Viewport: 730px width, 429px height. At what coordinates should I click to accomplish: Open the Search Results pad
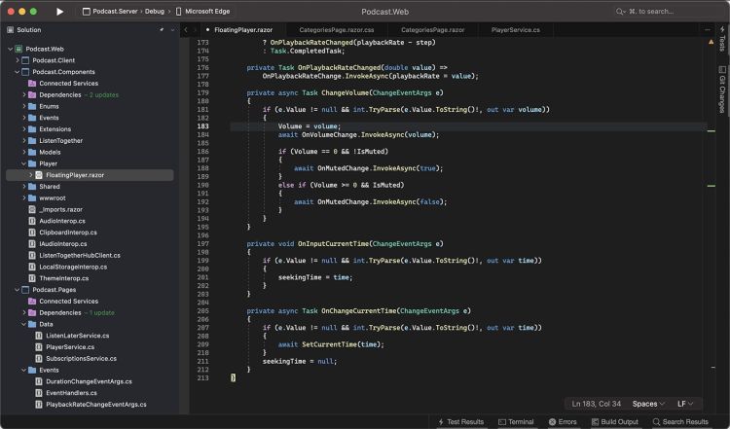pos(680,422)
